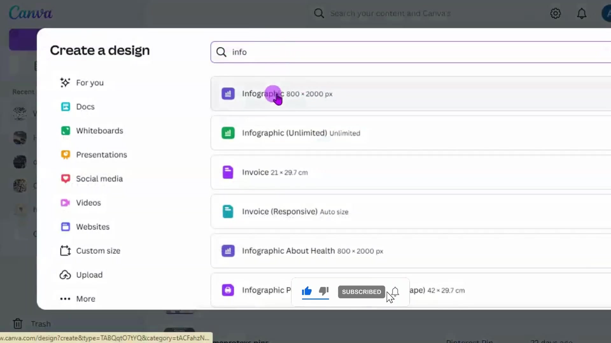
Task: Click the Infographic Poster 42 × 29.7 cm icon
Action: [228, 290]
